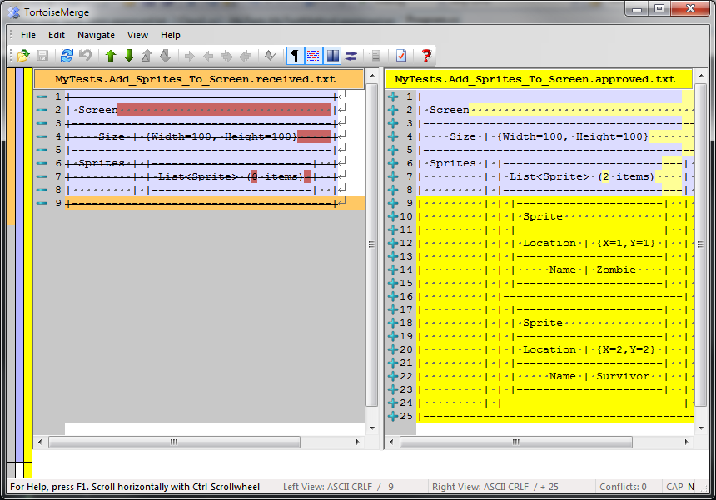Image resolution: width=716 pixels, height=500 pixels.
Task: Go to previous difference with green up arrow
Action: 111,56
